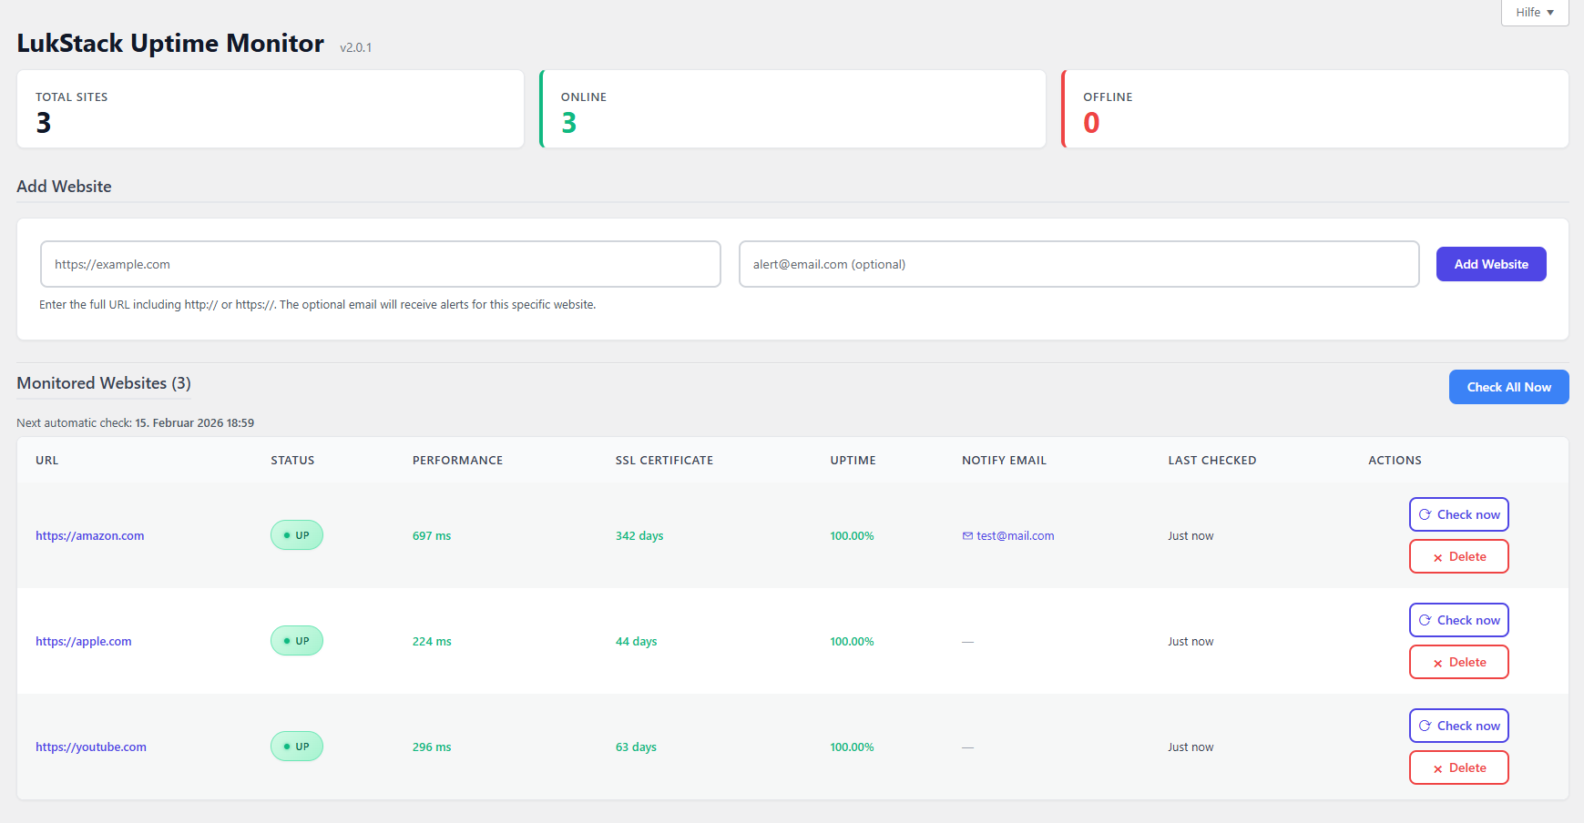Click the X icon in youtube.com Delete
This screenshot has width=1584, height=823.
(x=1437, y=768)
